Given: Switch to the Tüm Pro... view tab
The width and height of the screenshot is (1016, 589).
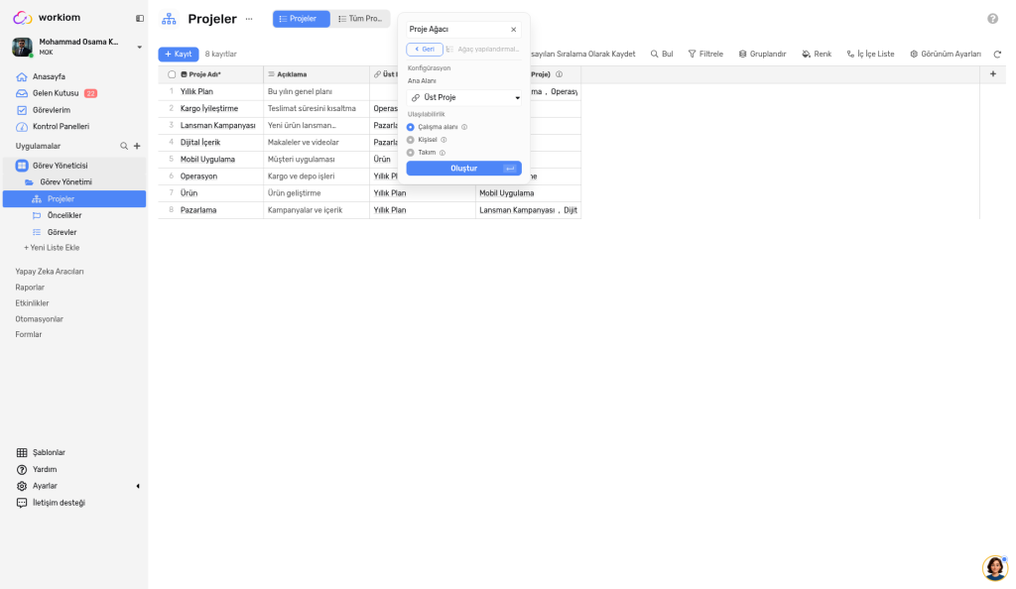Looking at the screenshot, I should click(x=360, y=19).
